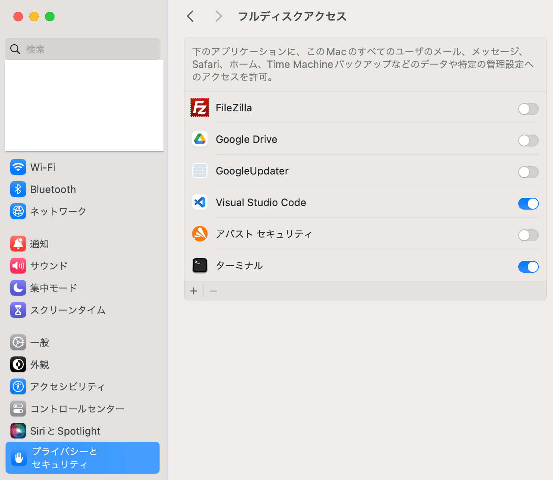The image size is (553, 480).
Task: Click the Sound (サウンド) speaker icon
Action: (x=18, y=266)
